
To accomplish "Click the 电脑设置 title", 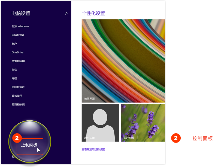I will (x=21, y=13).
